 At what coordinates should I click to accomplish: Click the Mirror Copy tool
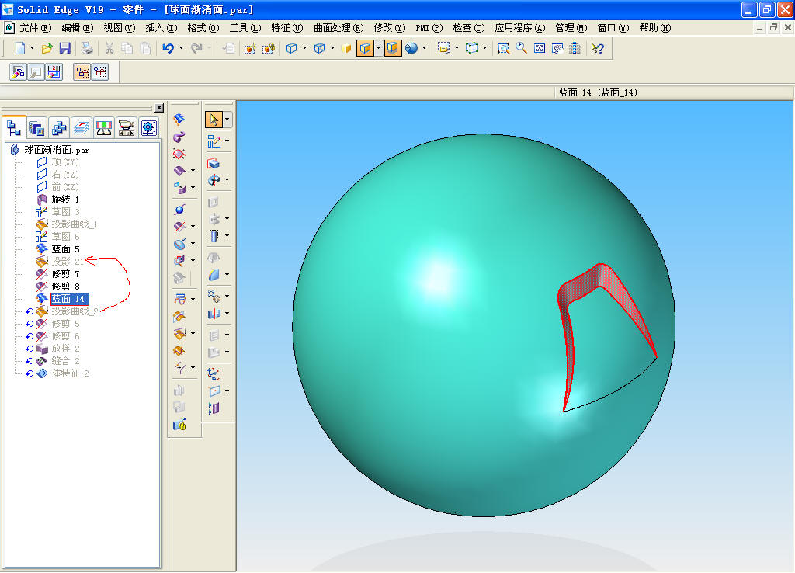(x=214, y=314)
